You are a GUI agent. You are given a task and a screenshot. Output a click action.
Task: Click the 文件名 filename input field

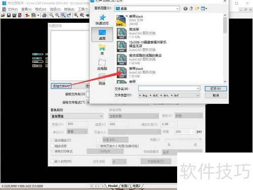[169, 89]
